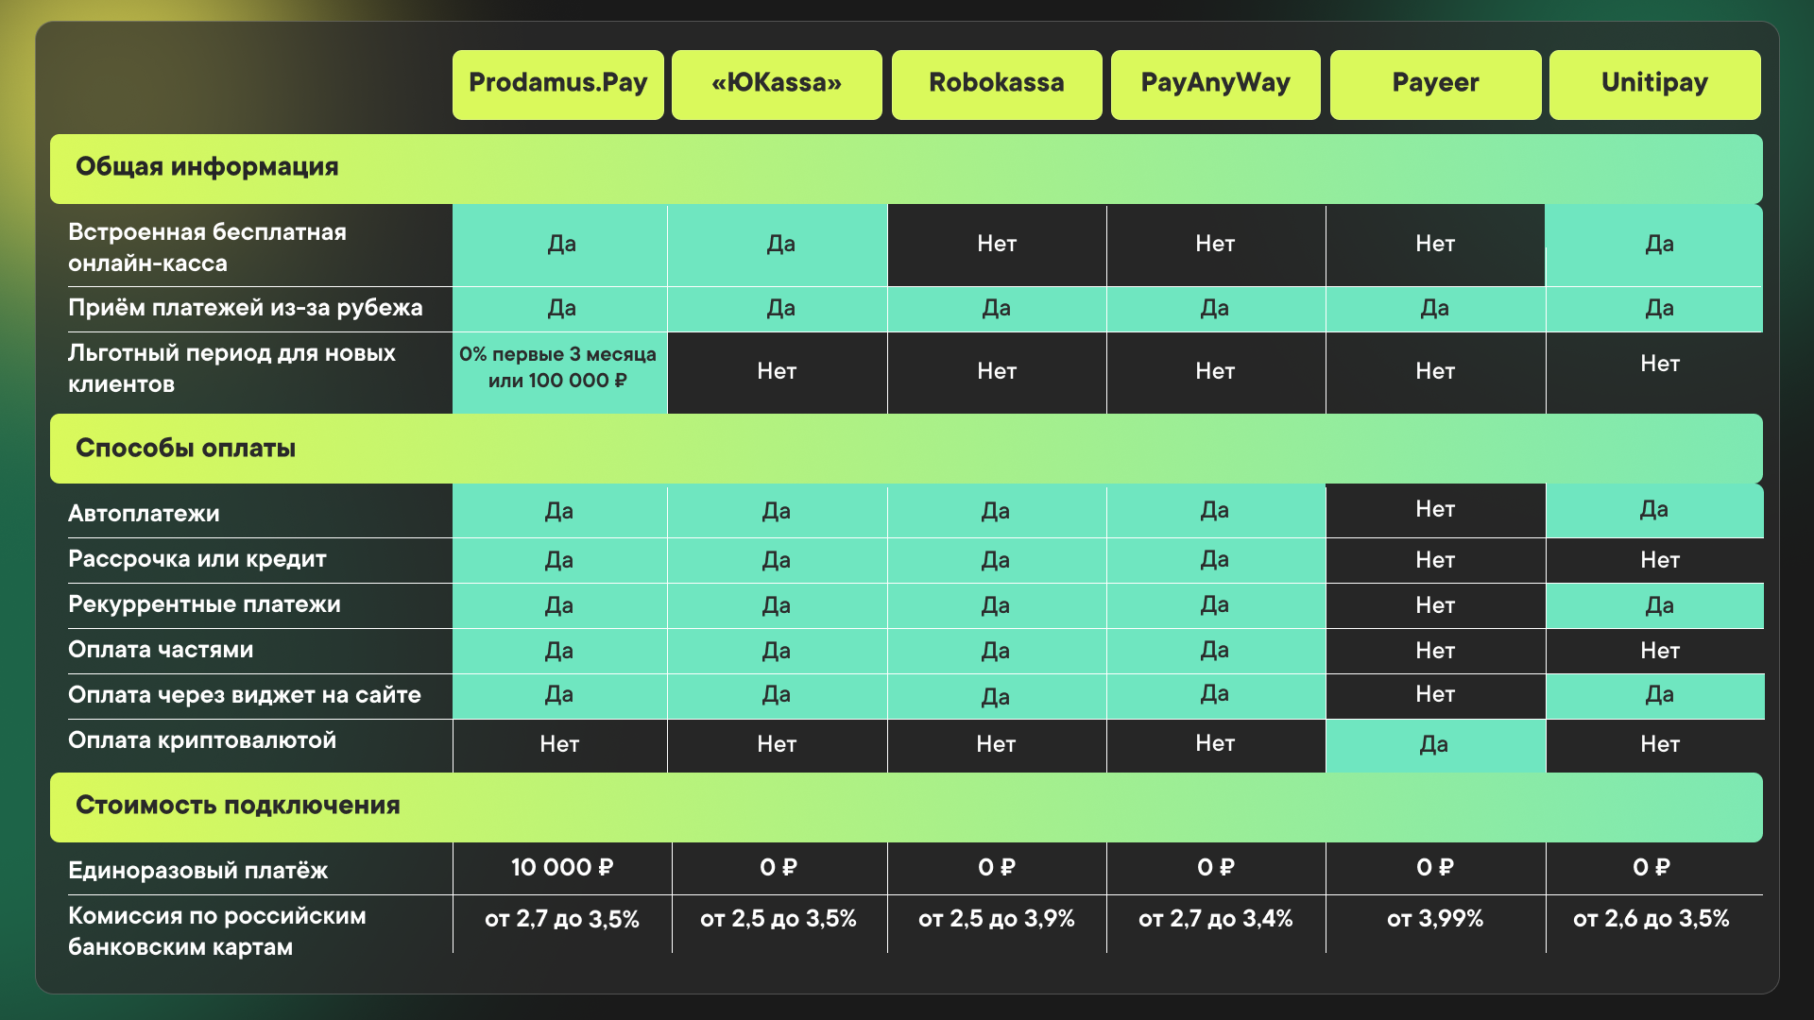
Task: Select the «ЮKassa» column header
Action: coord(777,84)
